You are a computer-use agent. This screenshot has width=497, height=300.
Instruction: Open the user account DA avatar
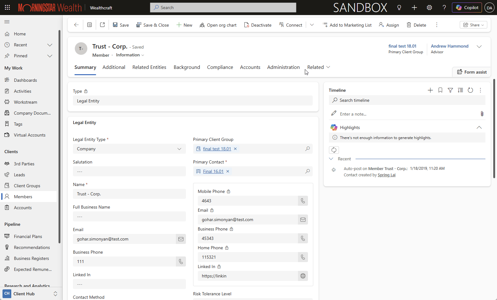[489, 8]
